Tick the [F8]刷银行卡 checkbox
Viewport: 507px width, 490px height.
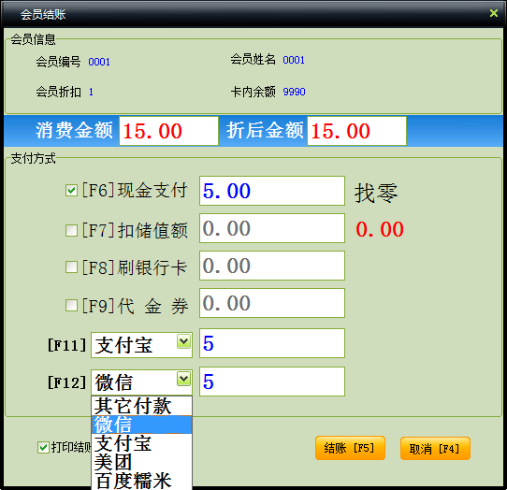(x=71, y=267)
